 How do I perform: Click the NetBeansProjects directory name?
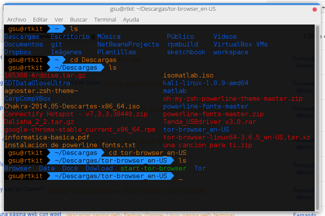pos(128,44)
